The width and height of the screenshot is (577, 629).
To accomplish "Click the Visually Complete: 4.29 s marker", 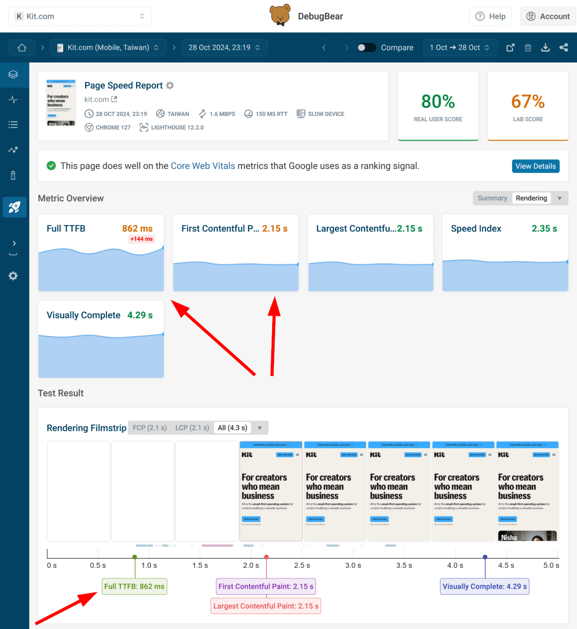I will (485, 587).
